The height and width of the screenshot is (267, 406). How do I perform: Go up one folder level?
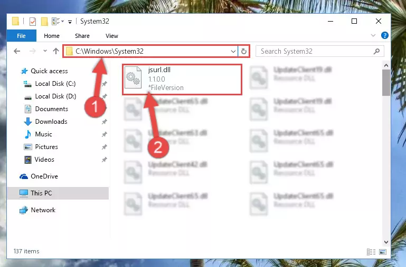click(56, 51)
